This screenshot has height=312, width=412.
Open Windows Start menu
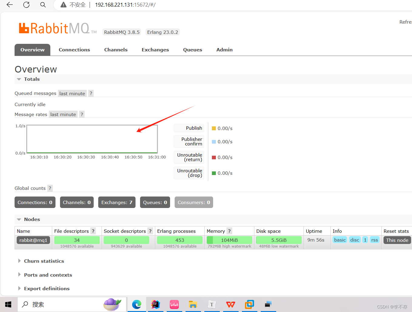(8, 304)
